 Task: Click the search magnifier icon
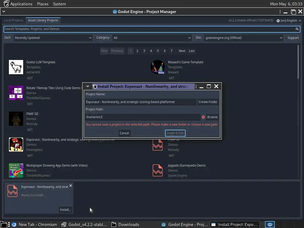click(297, 29)
